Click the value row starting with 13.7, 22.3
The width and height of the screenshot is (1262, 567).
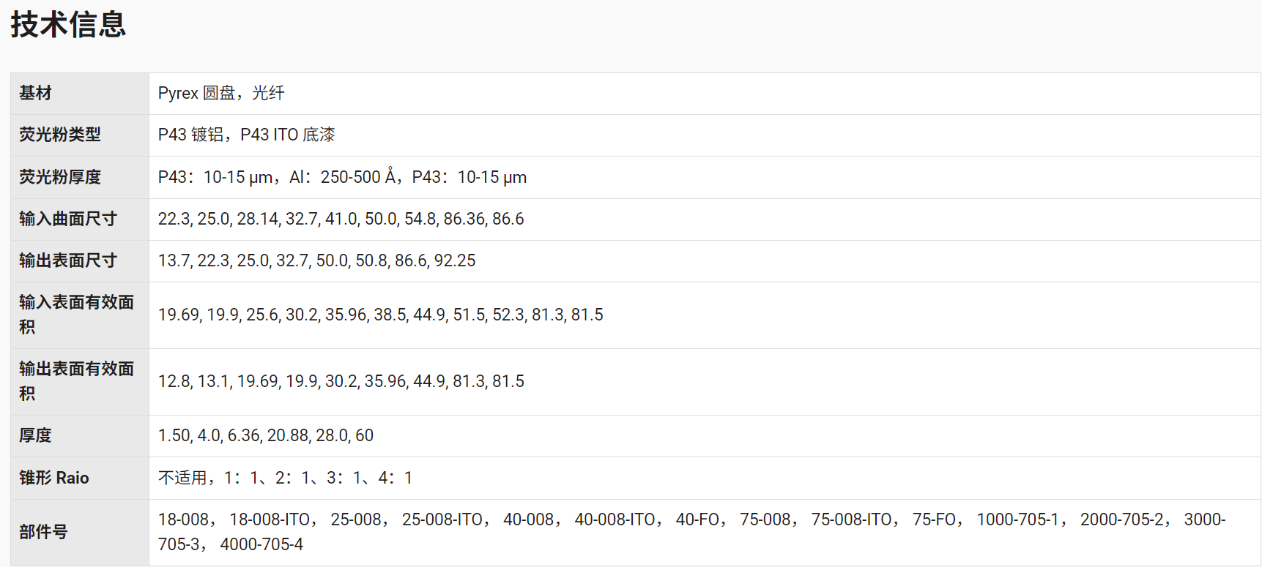pos(316,260)
